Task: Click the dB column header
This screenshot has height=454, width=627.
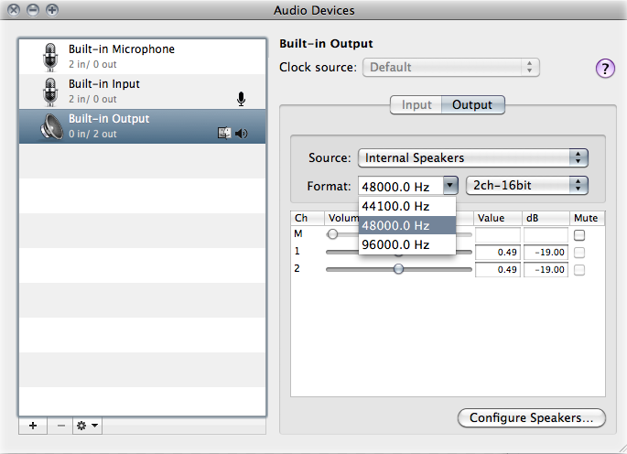Action: pos(546,218)
